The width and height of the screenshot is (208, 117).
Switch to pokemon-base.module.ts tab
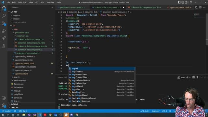71,7
